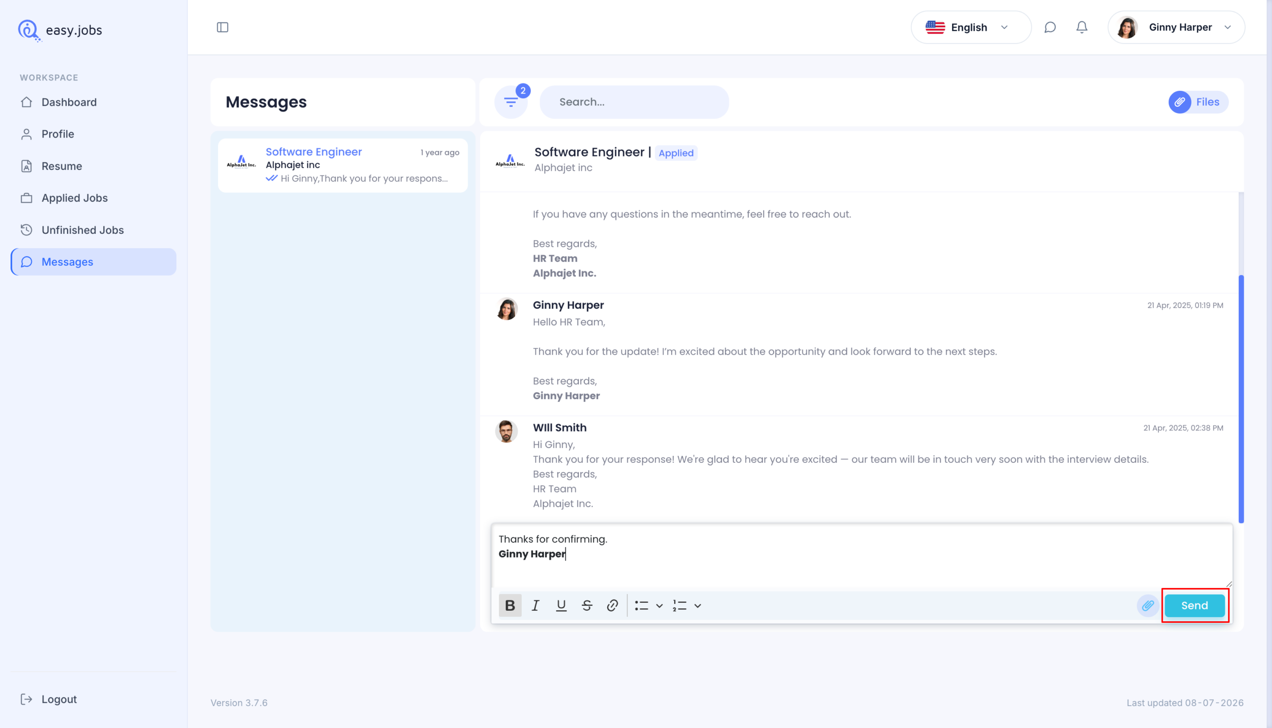The height and width of the screenshot is (728, 1272).
Task: Click the Alphajet logo in conversation list
Action: pyautogui.click(x=241, y=162)
